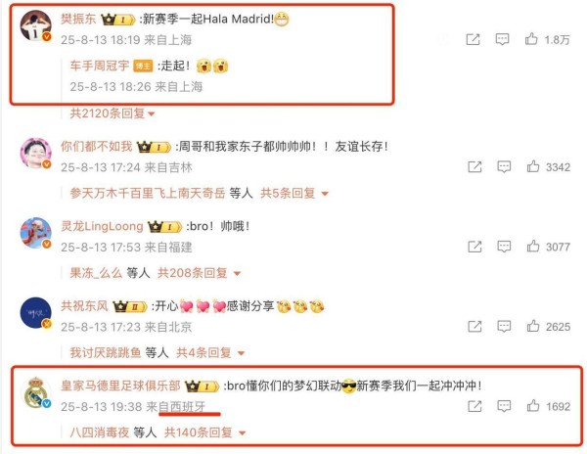Open reply box for 灵龙LingLoong's comment
The image size is (587, 454).
504,247
